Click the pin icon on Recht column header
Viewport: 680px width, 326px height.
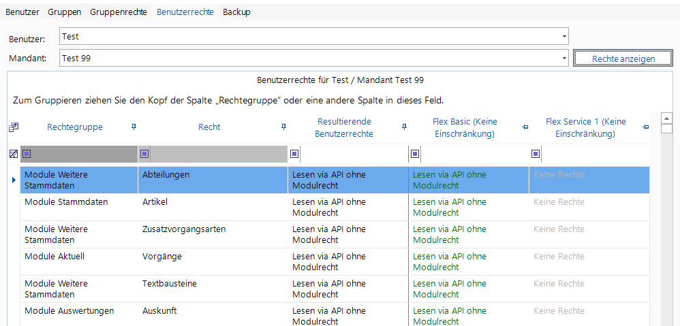coord(283,127)
